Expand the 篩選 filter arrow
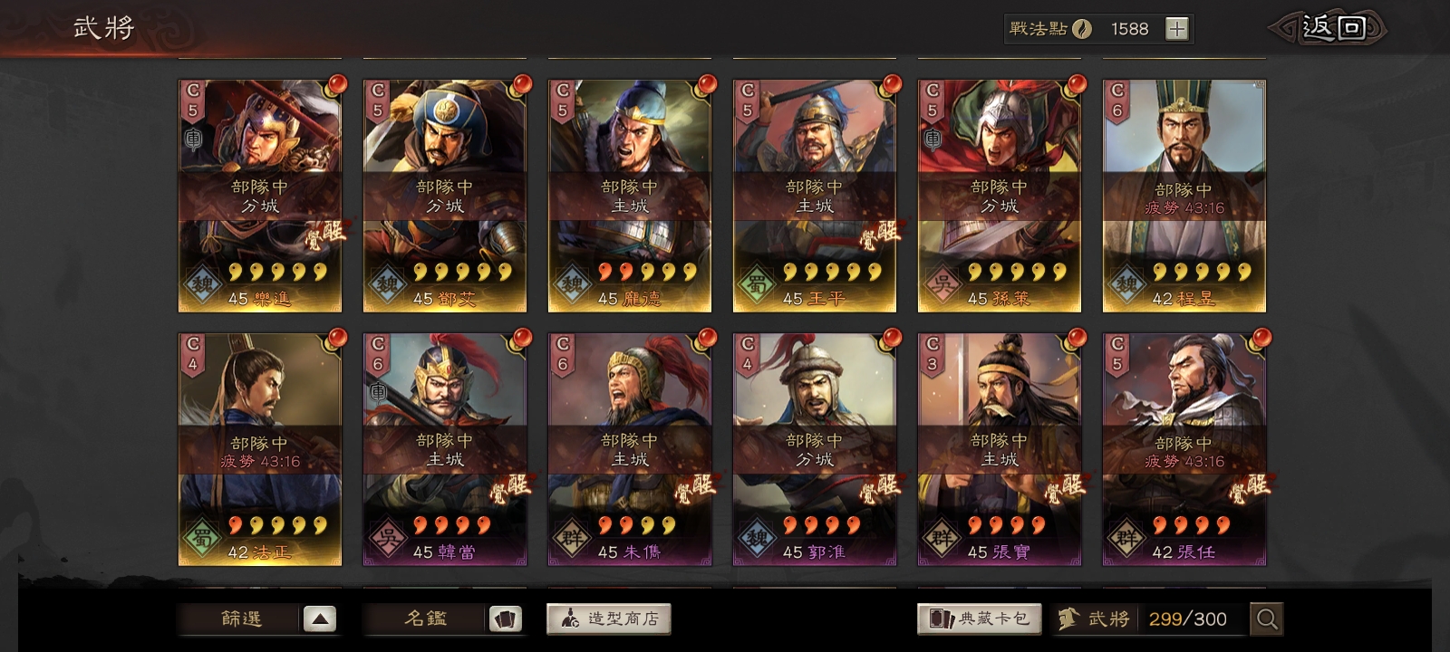1450x652 pixels. (x=319, y=619)
